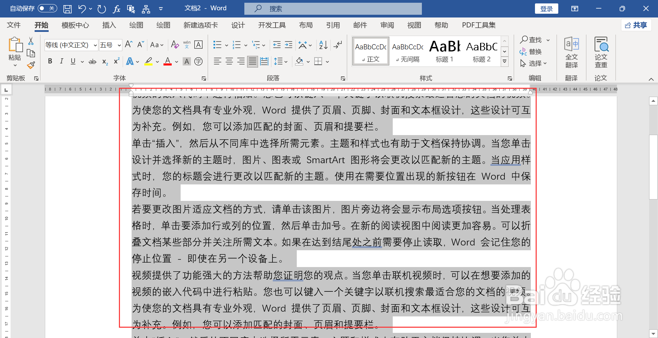Click the Center alignment icon
This screenshot has height=338, width=658.
(x=229, y=61)
